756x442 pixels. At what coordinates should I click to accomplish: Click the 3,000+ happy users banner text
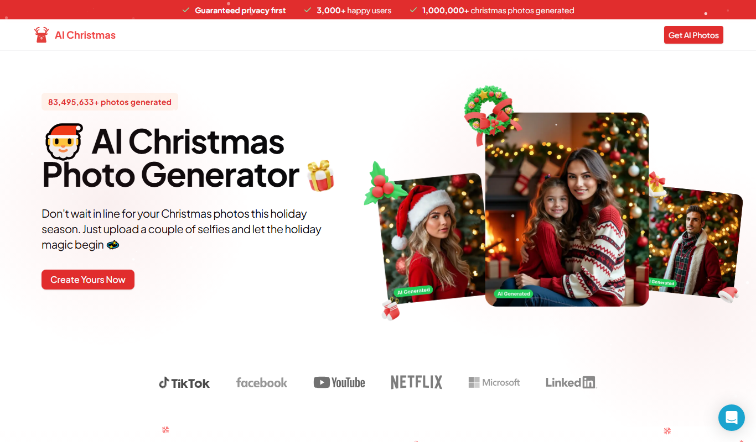tap(354, 10)
